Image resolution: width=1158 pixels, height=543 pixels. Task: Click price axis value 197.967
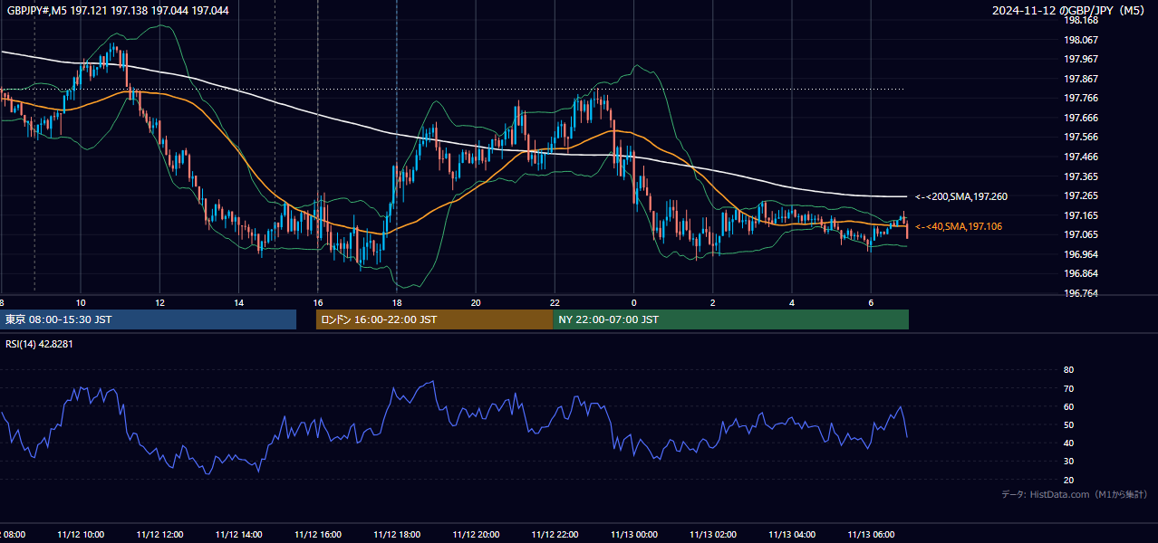(x=1081, y=59)
